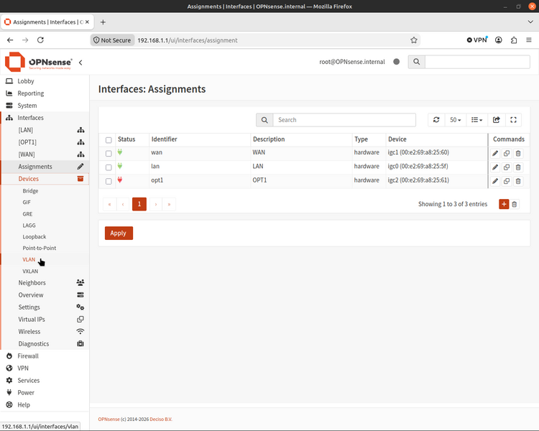Collapse the Interfaces menu section

pyautogui.click(x=45, y=118)
